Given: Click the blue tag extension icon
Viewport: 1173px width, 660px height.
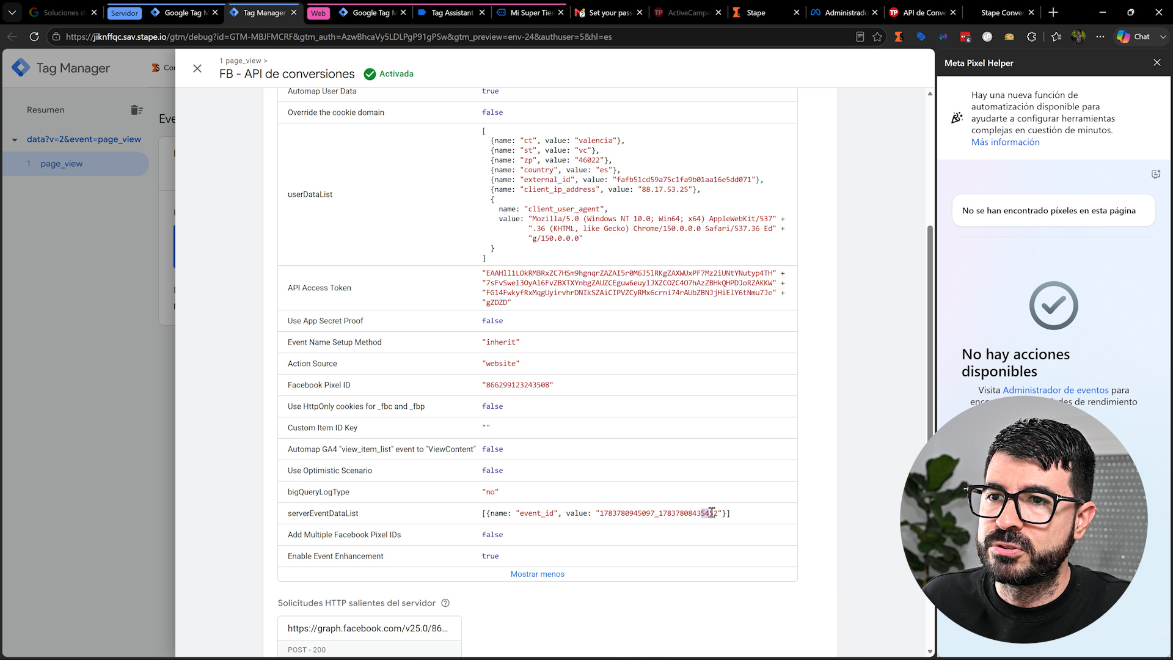Looking at the screenshot, I should tap(921, 37).
